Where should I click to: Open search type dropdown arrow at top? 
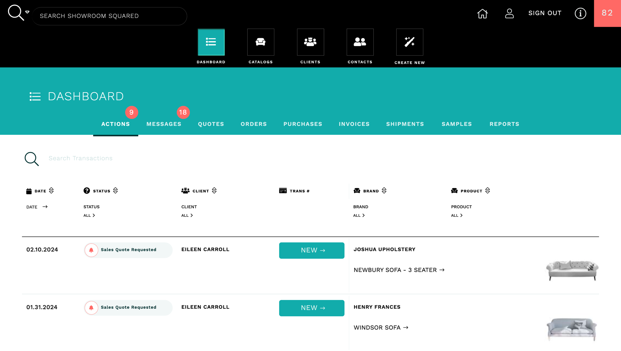[27, 12]
